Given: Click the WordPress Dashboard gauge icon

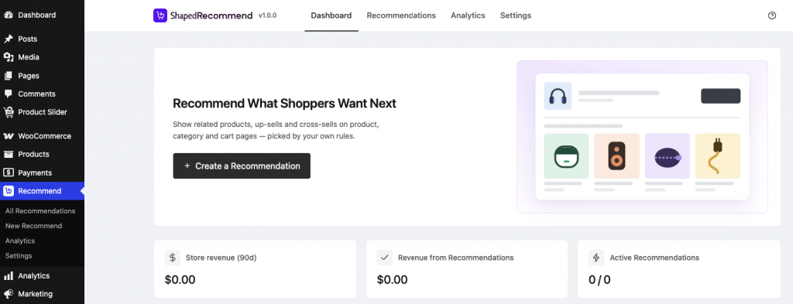Looking at the screenshot, I should [x=8, y=15].
